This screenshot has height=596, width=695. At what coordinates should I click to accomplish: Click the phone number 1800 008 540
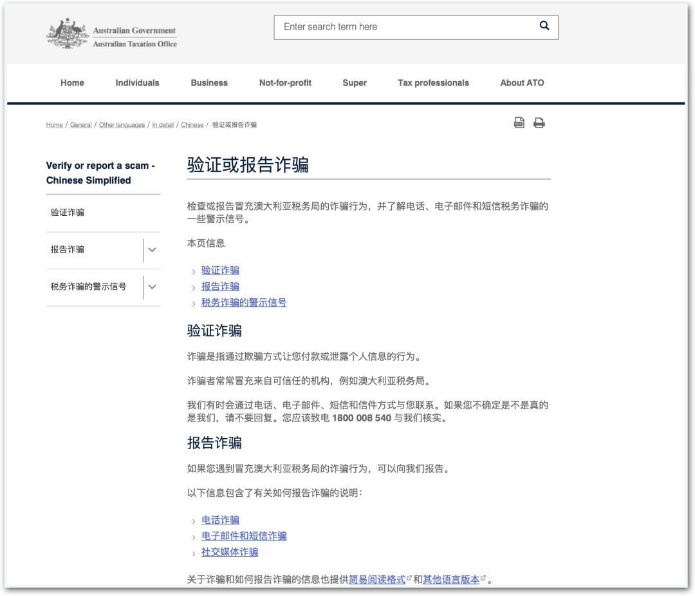click(362, 418)
